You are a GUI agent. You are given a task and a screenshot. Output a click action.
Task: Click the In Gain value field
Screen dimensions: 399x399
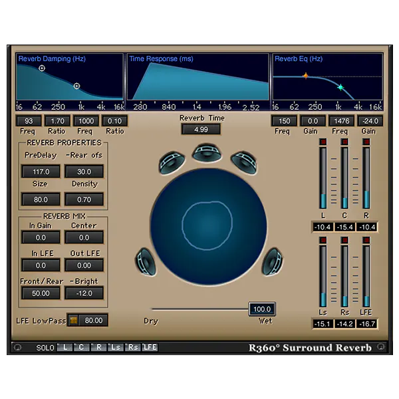click(41, 237)
